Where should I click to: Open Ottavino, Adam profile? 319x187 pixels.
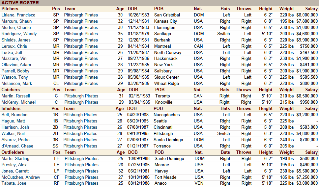(x=16, y=65)
